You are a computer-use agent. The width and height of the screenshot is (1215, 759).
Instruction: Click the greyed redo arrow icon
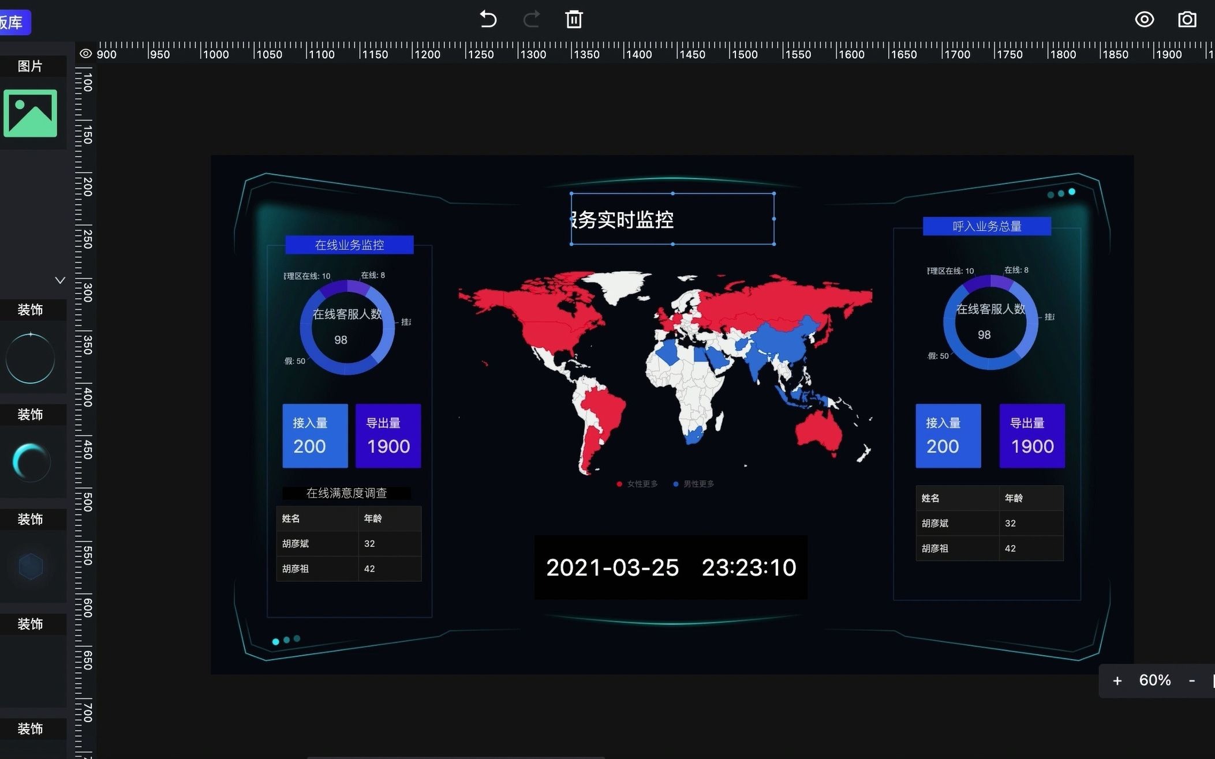pyautogui.click(x=532, y=19)
